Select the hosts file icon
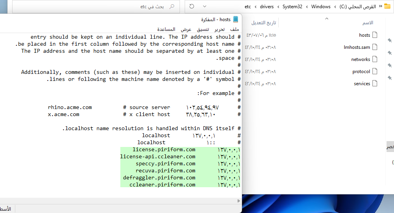 (x=375, y=35)
